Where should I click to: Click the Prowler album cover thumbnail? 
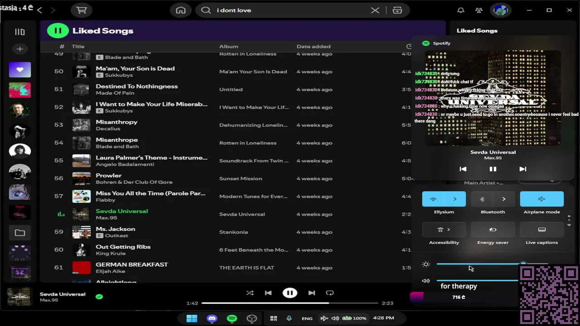(x=82, y=178)
